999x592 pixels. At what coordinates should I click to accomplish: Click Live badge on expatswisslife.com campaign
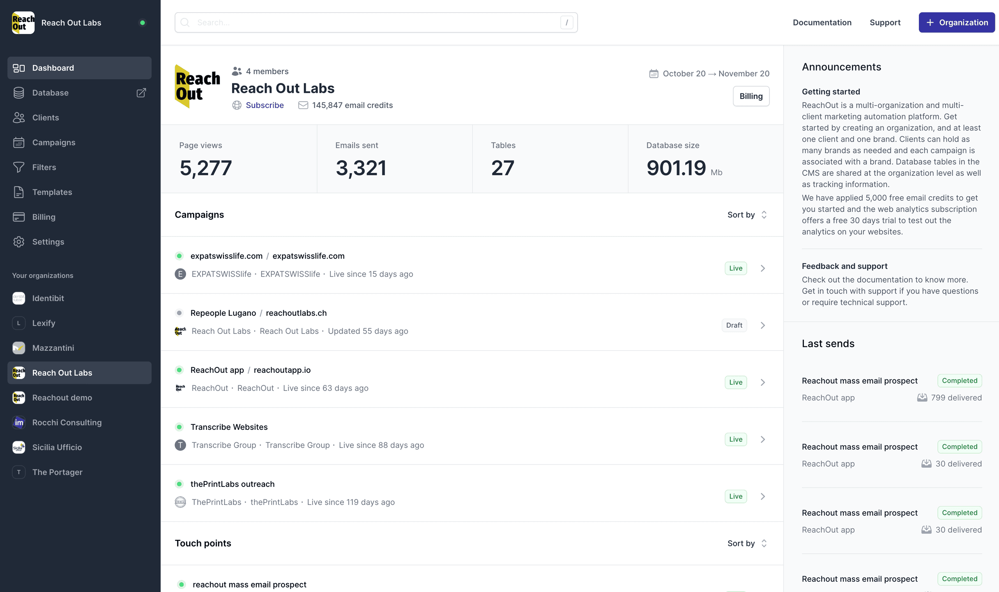(736, 268)
